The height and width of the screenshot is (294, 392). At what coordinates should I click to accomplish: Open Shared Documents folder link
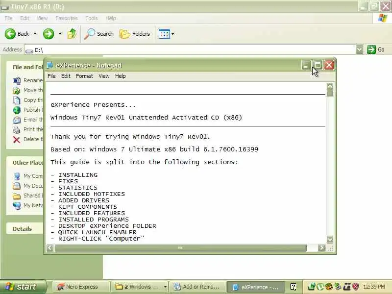coord(28,196)
